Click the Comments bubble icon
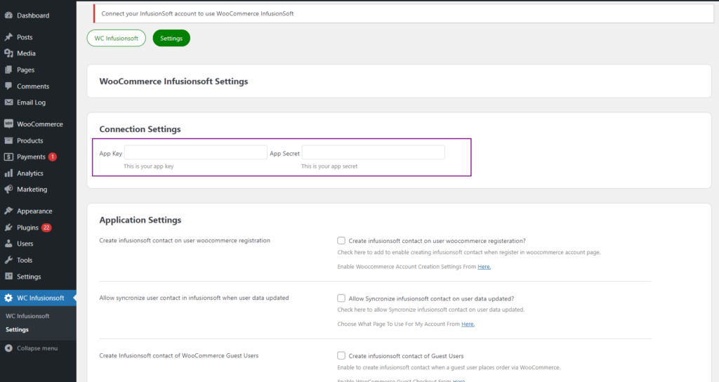719x382 pixels. point(8,86)
